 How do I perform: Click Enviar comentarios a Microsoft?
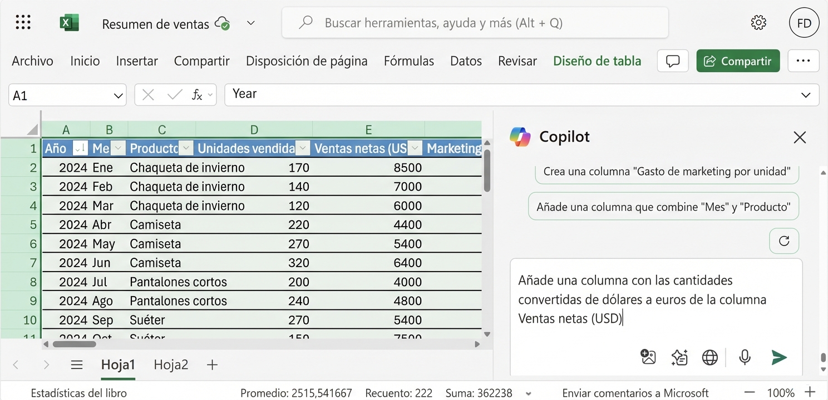click(635, 392)
